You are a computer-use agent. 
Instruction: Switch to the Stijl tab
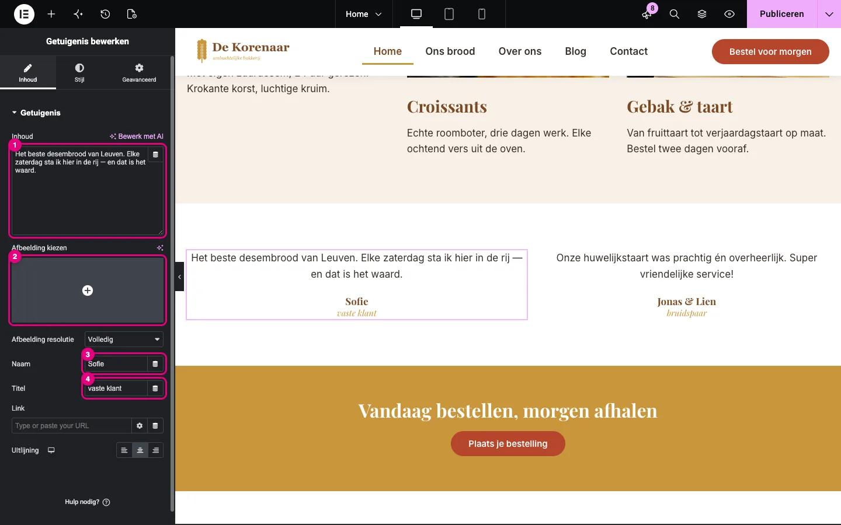pos(79,72)
